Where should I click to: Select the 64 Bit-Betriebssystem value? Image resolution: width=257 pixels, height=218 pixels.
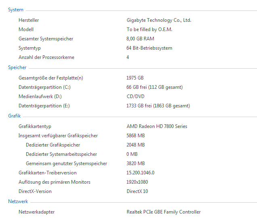(149, 48)
